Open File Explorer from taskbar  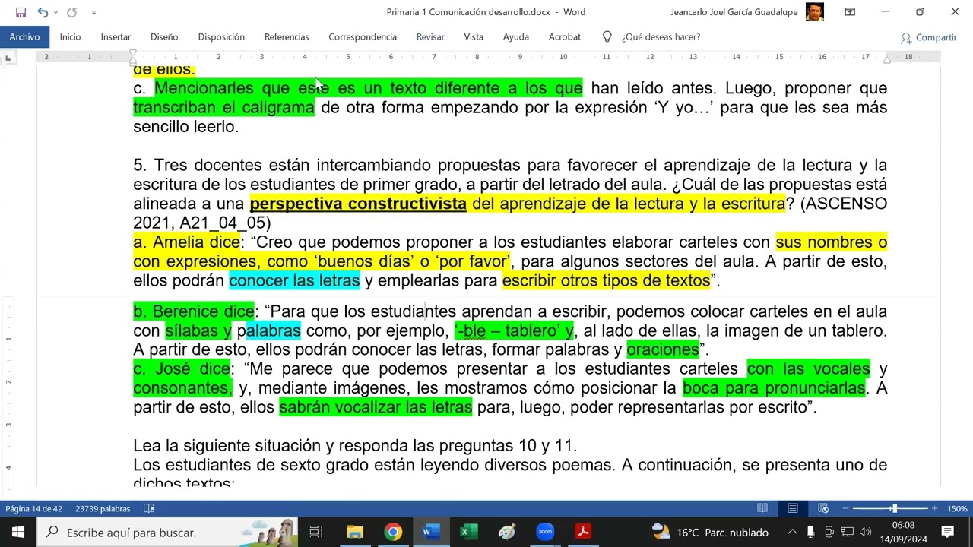[355, 532]
